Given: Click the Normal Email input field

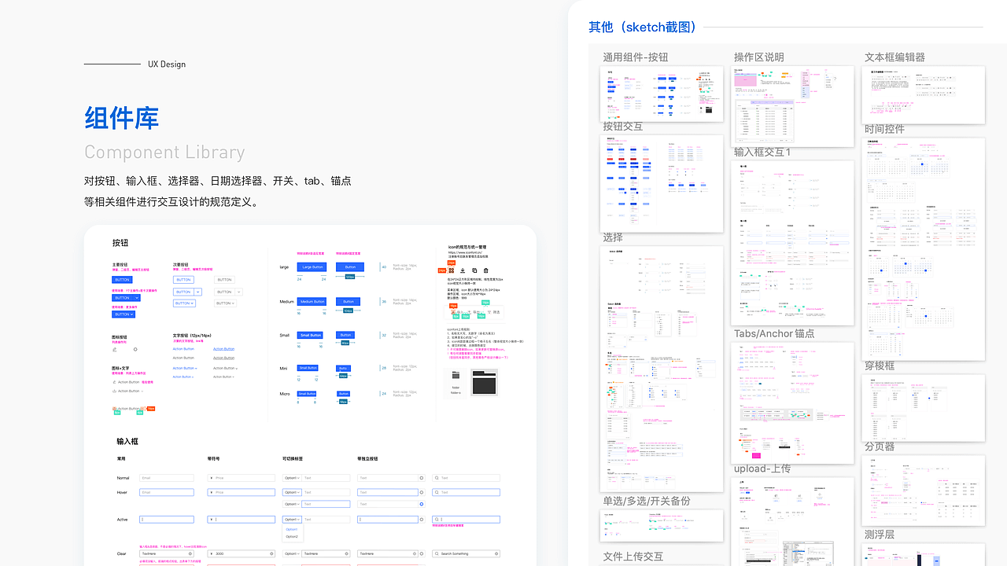Looking at the screenshot, I should tap(167, 478).
